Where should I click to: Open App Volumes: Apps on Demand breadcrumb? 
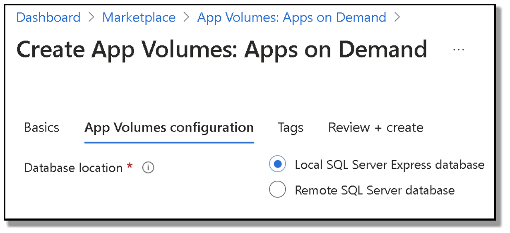pos(291,17)
